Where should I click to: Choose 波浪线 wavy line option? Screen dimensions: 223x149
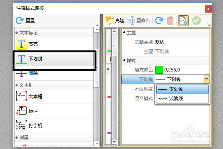pyautogui.click(x=182, y=99)
